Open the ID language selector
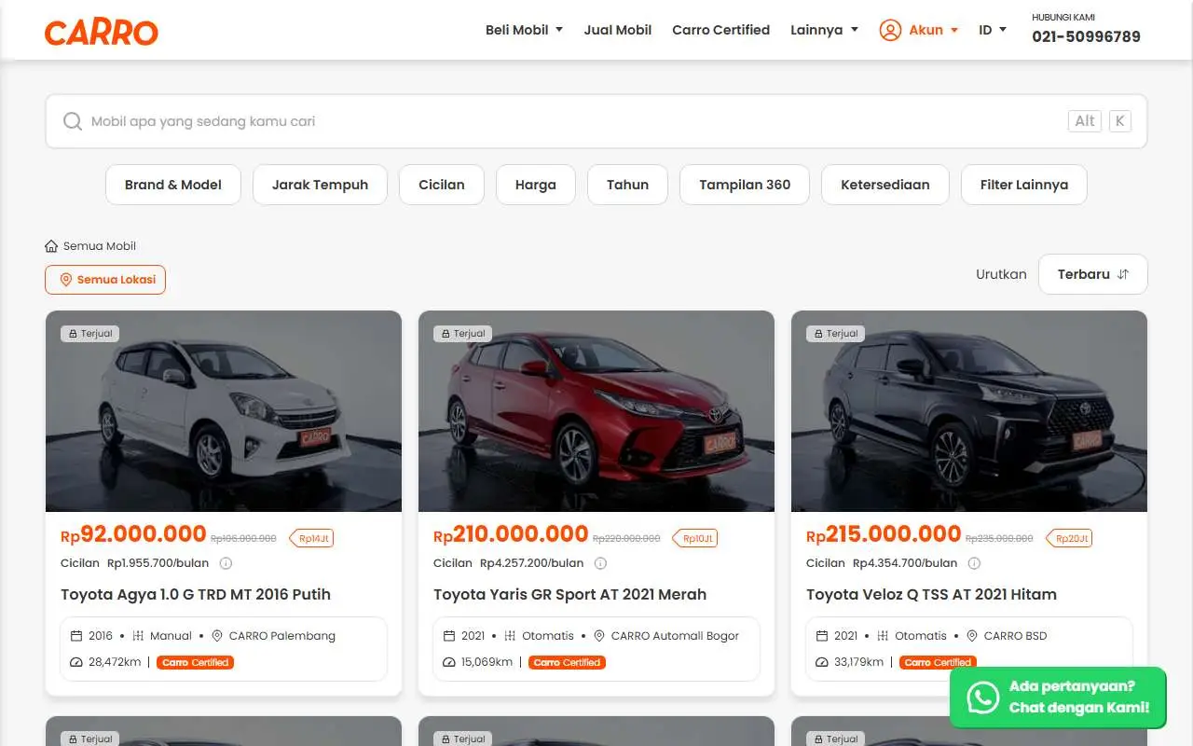This screenshot has width=1193, height=746. point(993,30)
